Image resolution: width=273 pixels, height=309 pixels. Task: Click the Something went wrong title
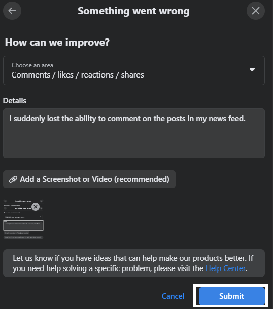(133, 11)
